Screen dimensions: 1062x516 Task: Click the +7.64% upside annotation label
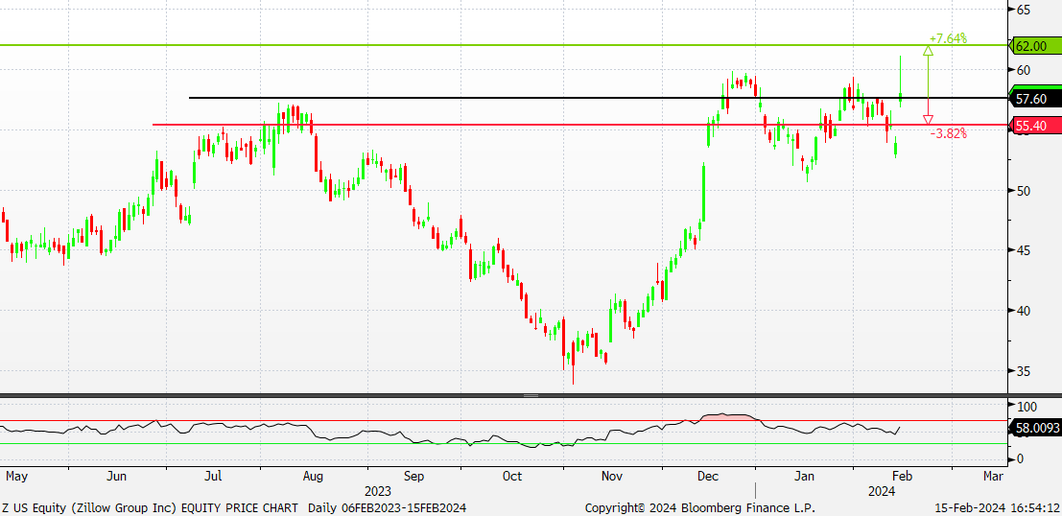point(948,38)
